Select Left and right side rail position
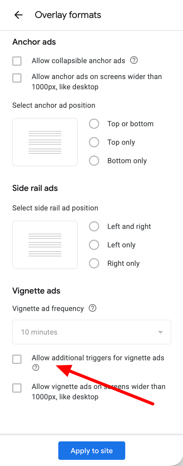 [94, 226]
